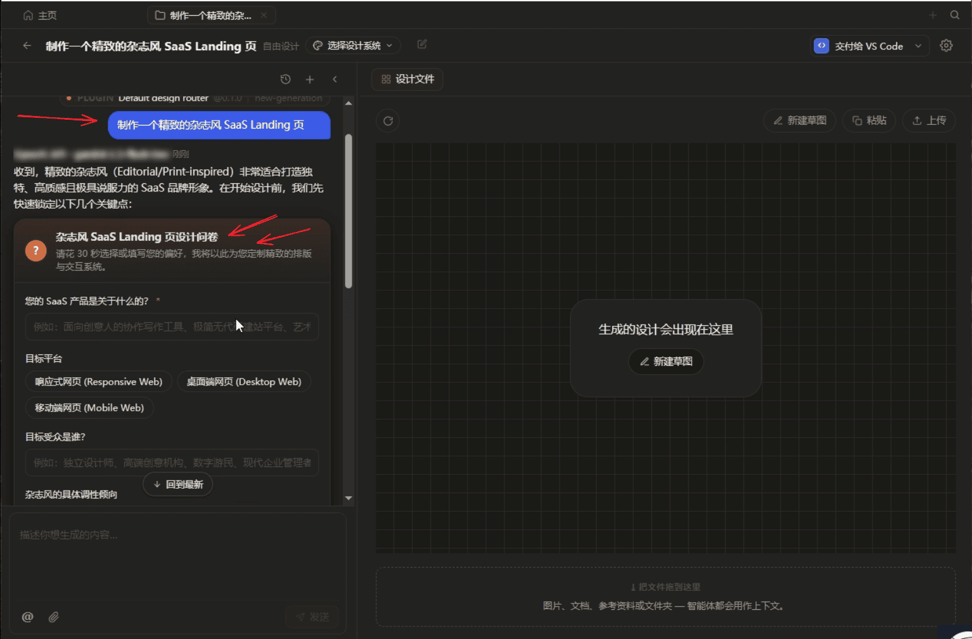Click the 发送 send button
The height and width of the screenshot is (639, 972).
pos(312,617)
